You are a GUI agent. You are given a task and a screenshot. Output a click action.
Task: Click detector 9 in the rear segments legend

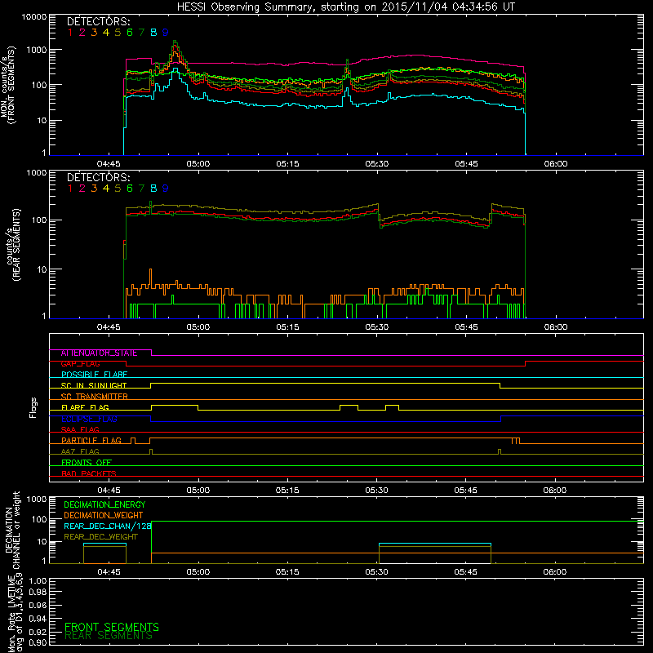166,189
